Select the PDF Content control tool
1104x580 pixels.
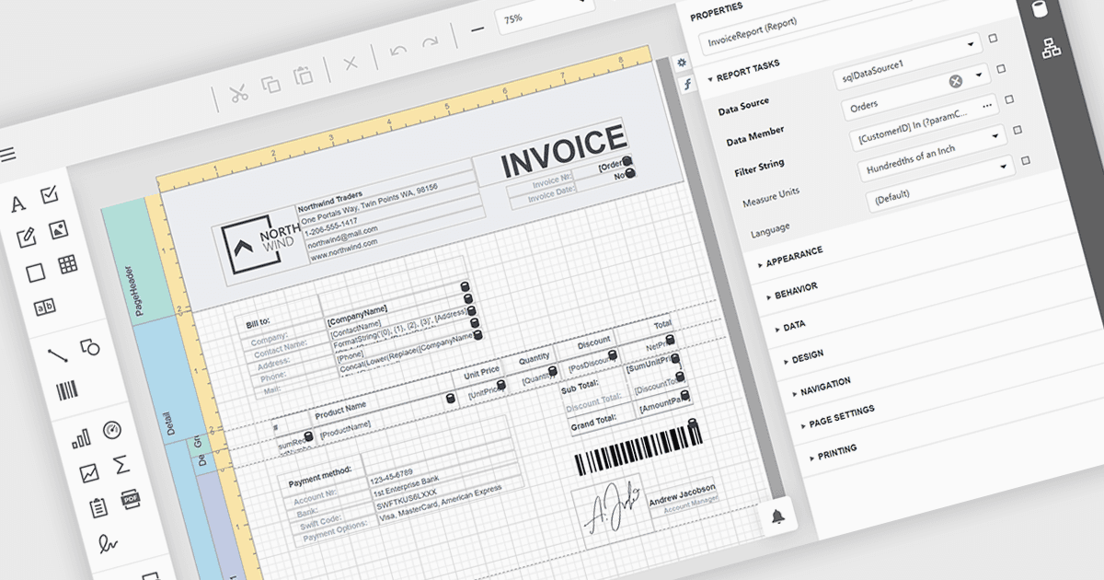(x=130, y=499)
